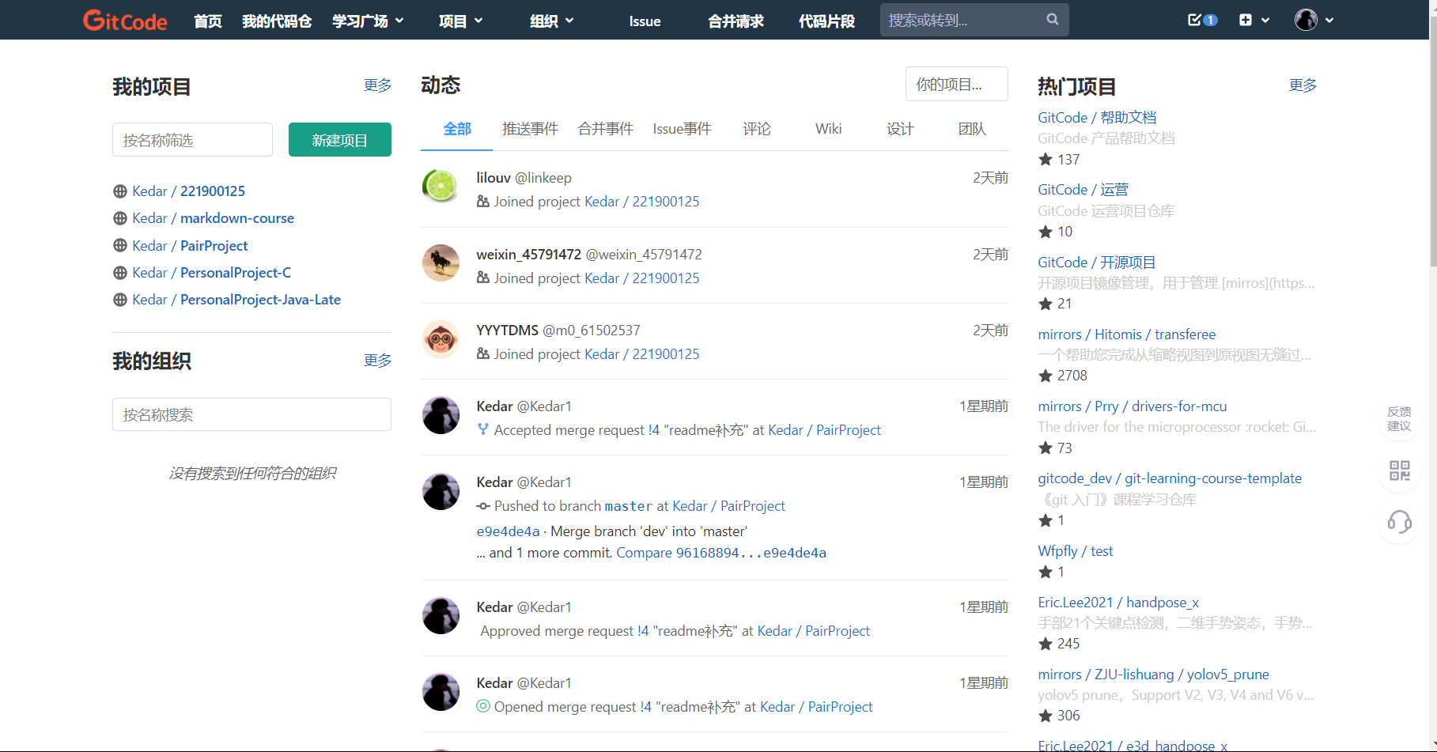Viewport: 1437px width, 752px height.
Task: Open gitcode_dev / git-learning-course-template project
Action: (x=1170, y=478)
